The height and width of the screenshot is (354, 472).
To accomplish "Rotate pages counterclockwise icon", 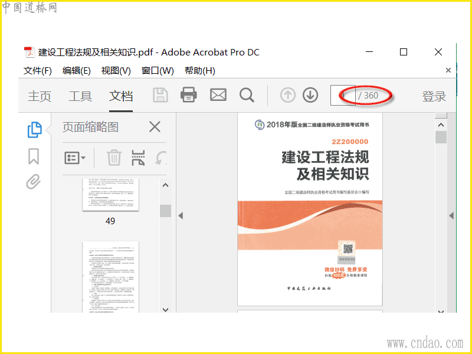I will pyautogui.click(x=160, y=158).
